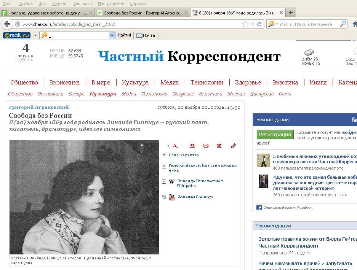This screenshot has height=270, width=357.
Task: Open the Технологии main section link
Action: 207,83
